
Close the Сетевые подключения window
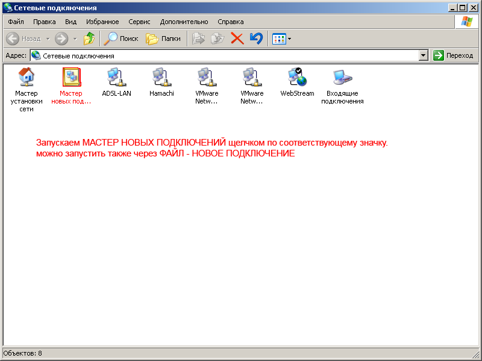[x=474, y=8]
